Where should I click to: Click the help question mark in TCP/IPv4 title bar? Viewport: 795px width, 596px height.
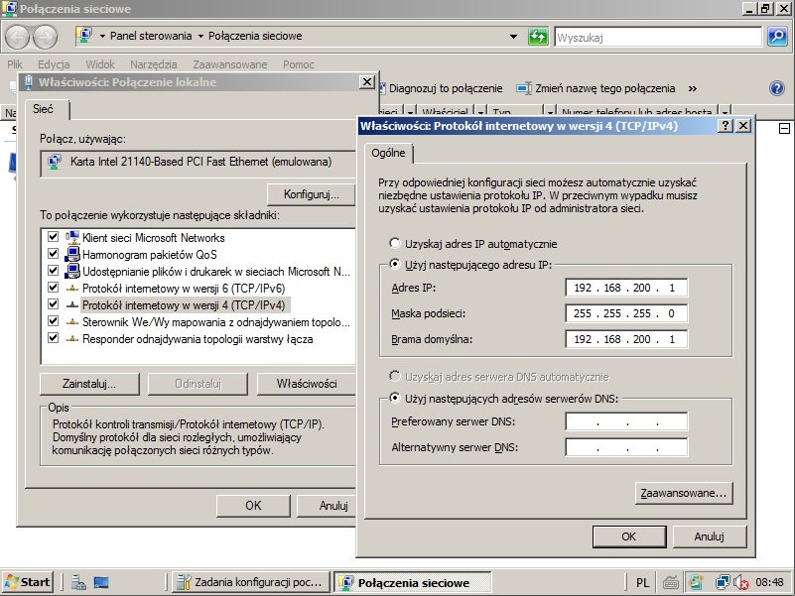coord(726,126)
